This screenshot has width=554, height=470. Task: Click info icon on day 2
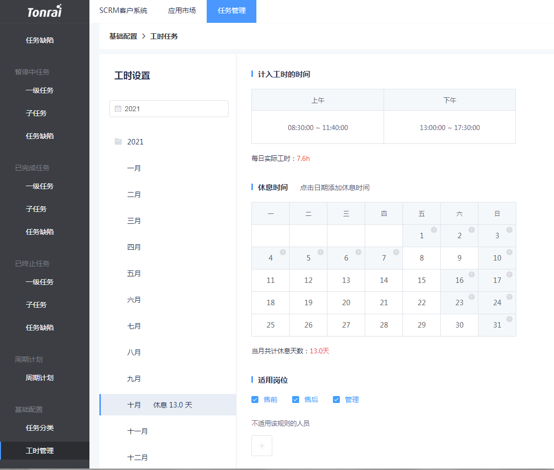[472, 230]
